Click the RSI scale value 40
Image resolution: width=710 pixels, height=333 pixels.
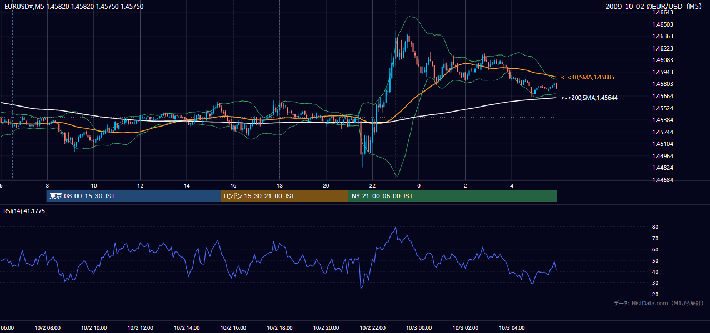click(x=656, y=271)
